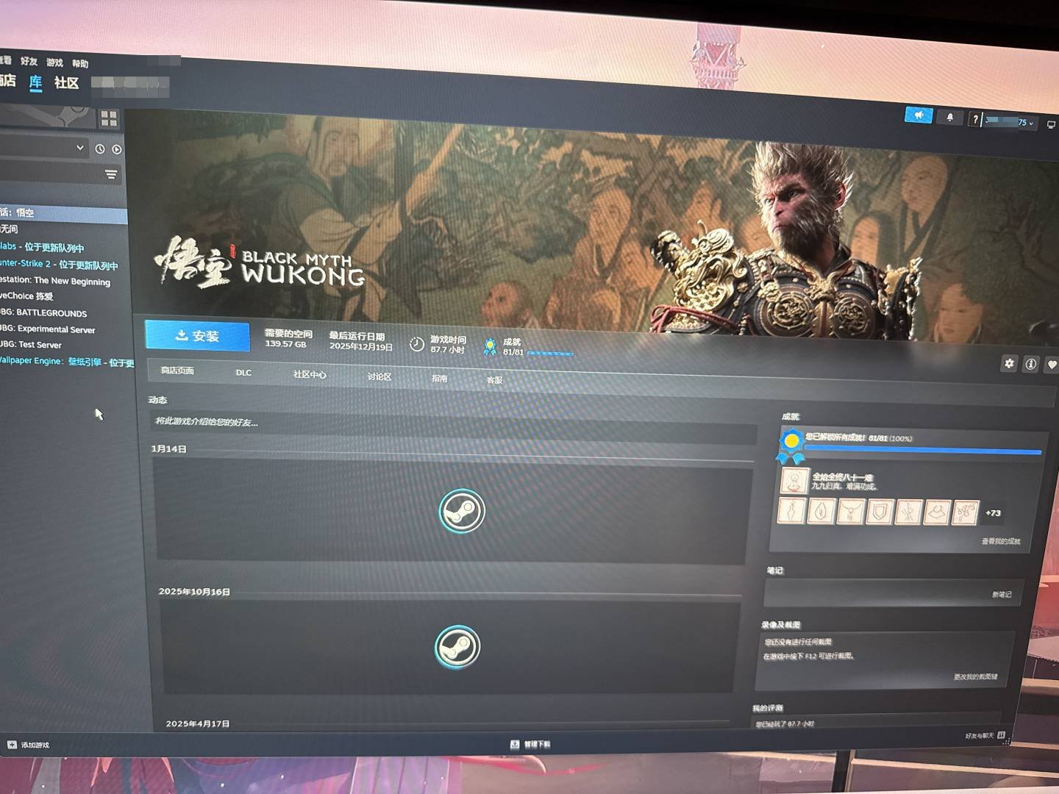Open the 好友 menu

(29, 61)
